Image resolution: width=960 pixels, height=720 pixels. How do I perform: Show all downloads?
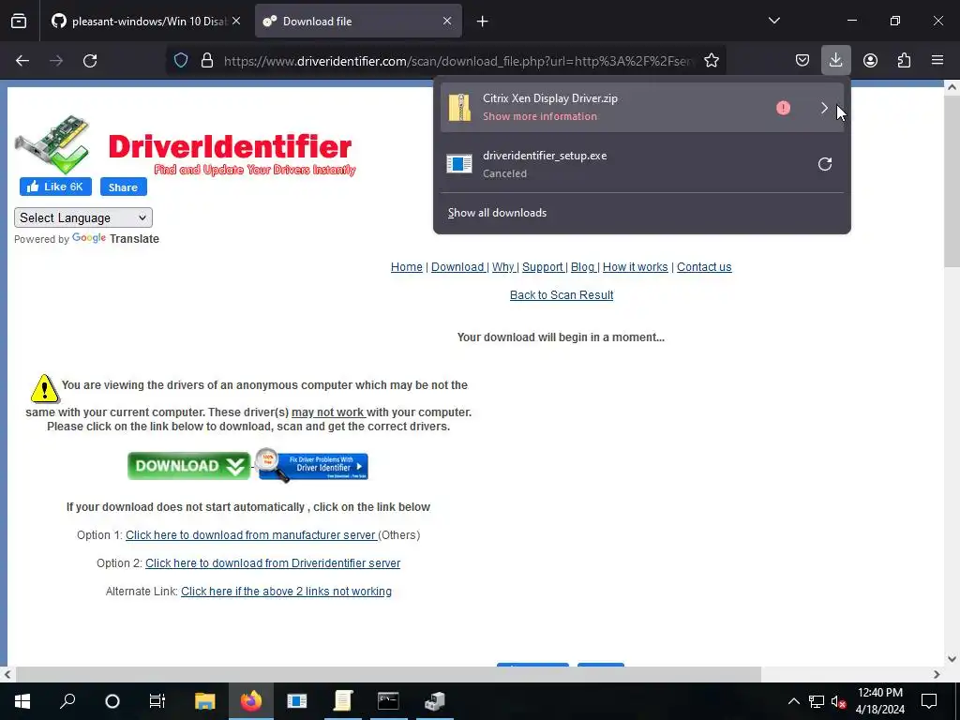pos(497,213)
